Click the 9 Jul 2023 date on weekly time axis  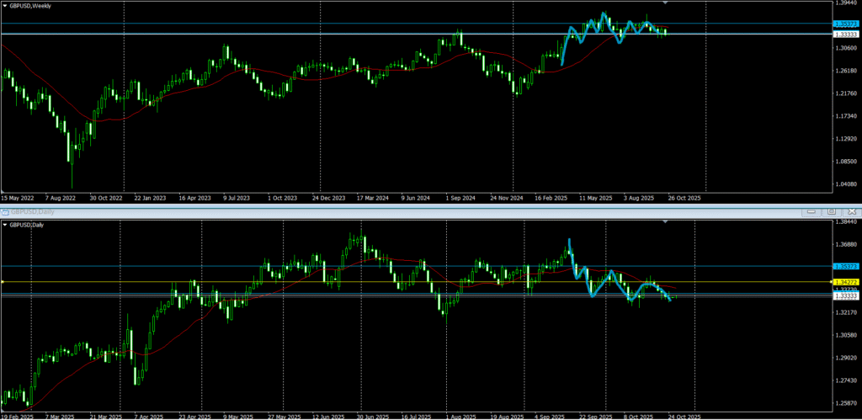(x=236, y=199)
